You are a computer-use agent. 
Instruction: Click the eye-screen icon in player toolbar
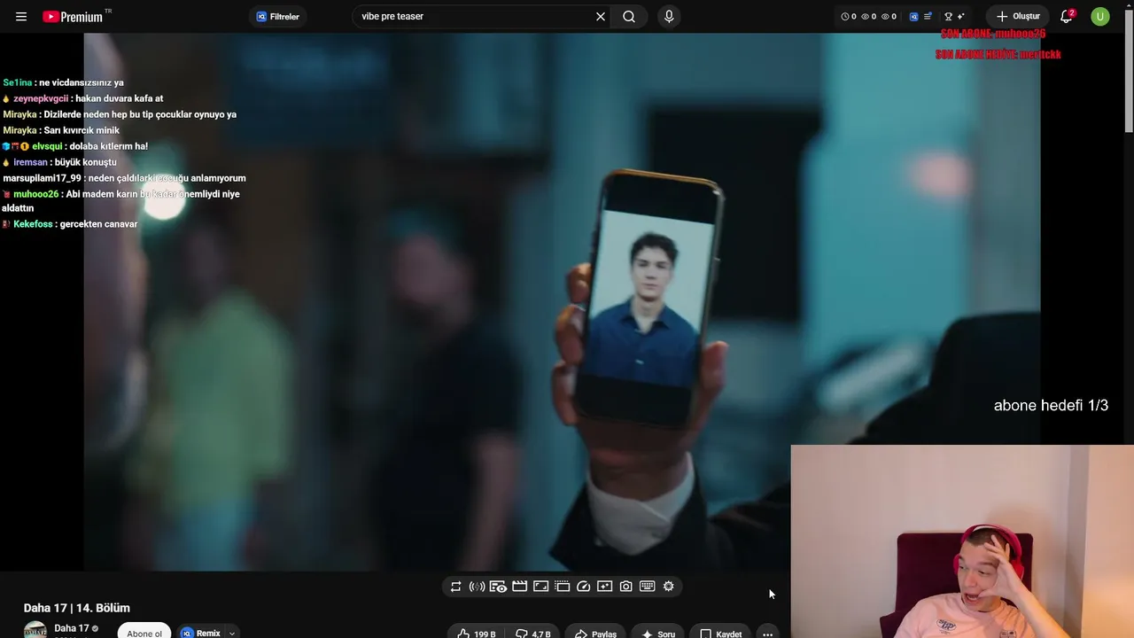coord(498,587)
